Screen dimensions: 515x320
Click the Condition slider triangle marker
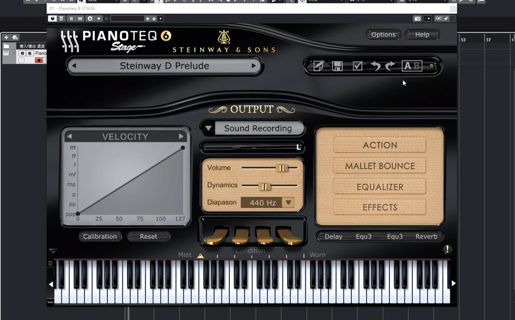201,256
